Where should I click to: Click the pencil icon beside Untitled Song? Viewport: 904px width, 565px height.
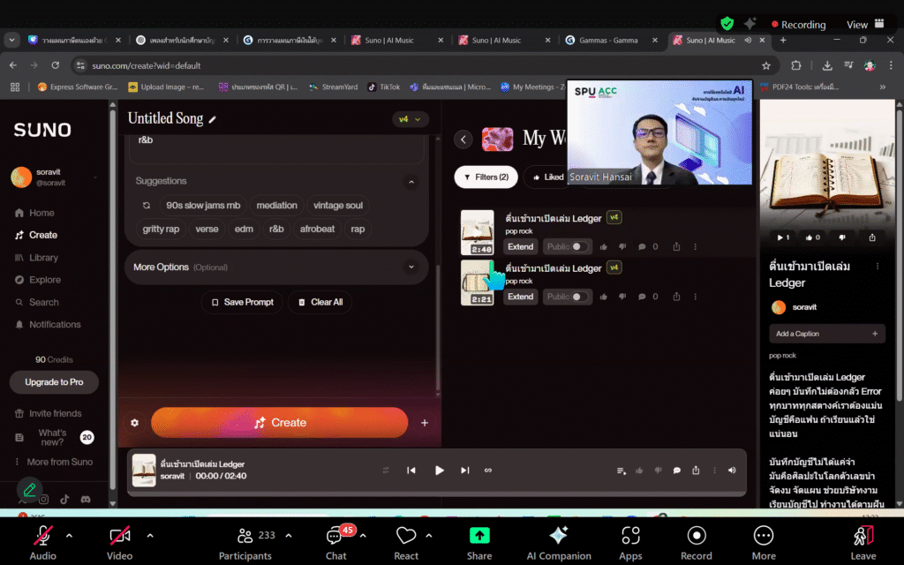point(212,119)
